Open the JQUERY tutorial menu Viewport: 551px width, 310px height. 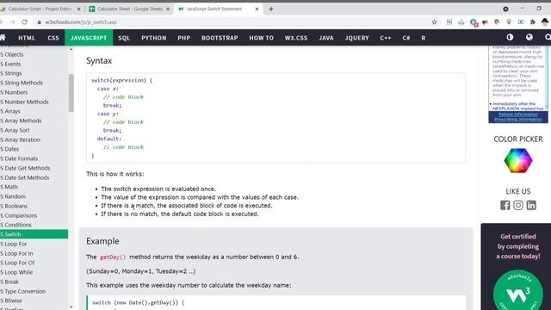pyautogui.click(x=356, y=38)
